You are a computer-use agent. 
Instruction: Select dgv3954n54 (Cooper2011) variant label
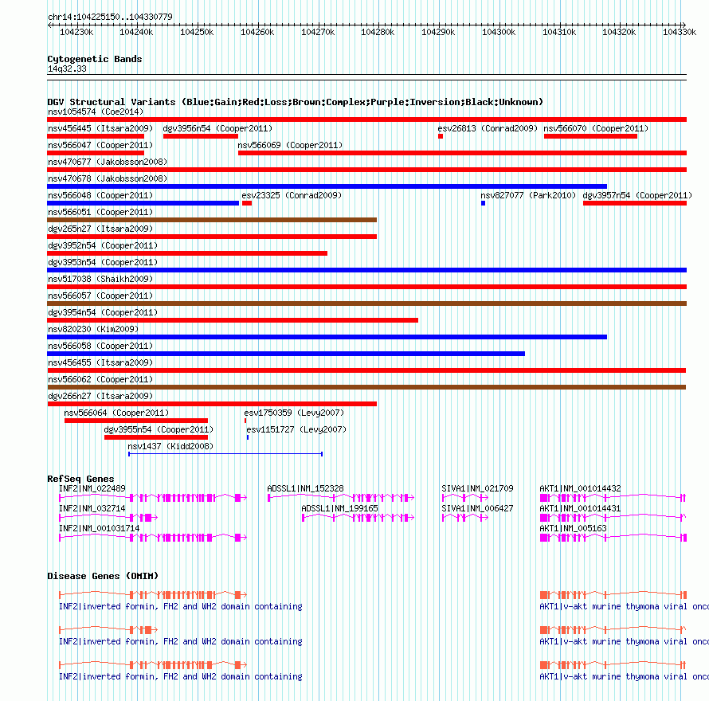103,312
